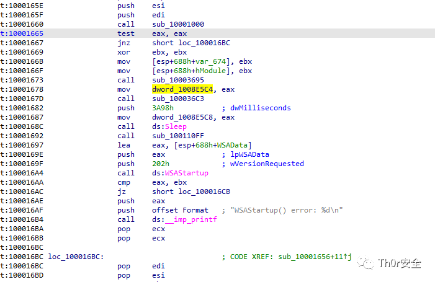Click the dwMilliseconds comment
The height and width of the screenshot is (282, 435).
pos(261,108)
